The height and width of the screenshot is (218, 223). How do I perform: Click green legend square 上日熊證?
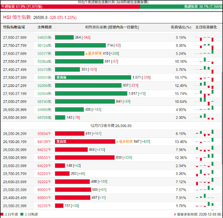(22, 214)
